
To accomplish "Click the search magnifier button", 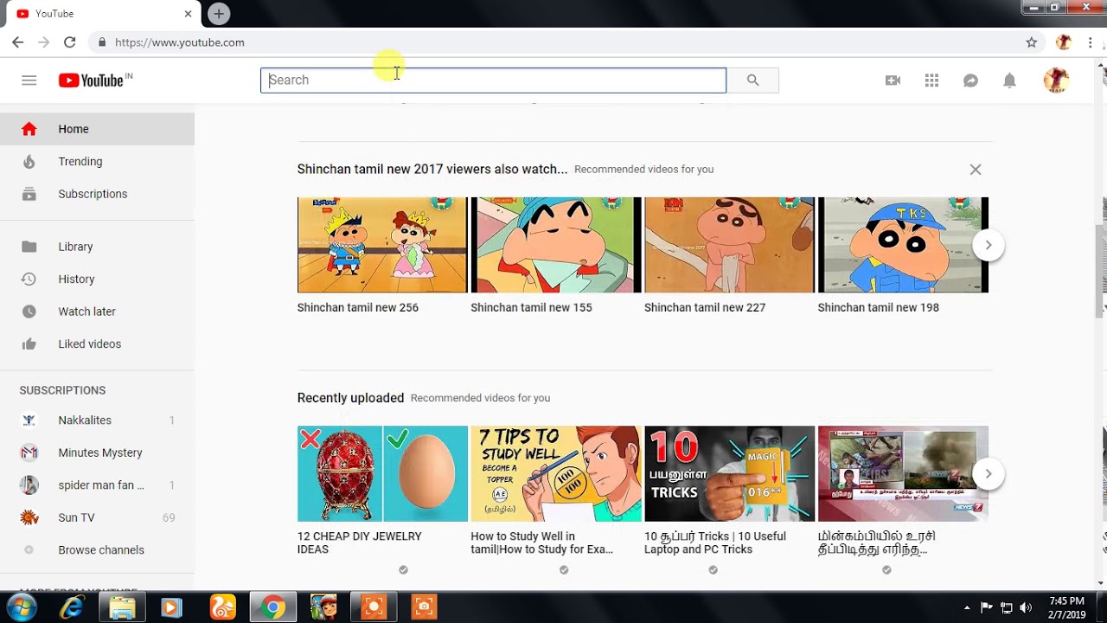I will point(752,80).
